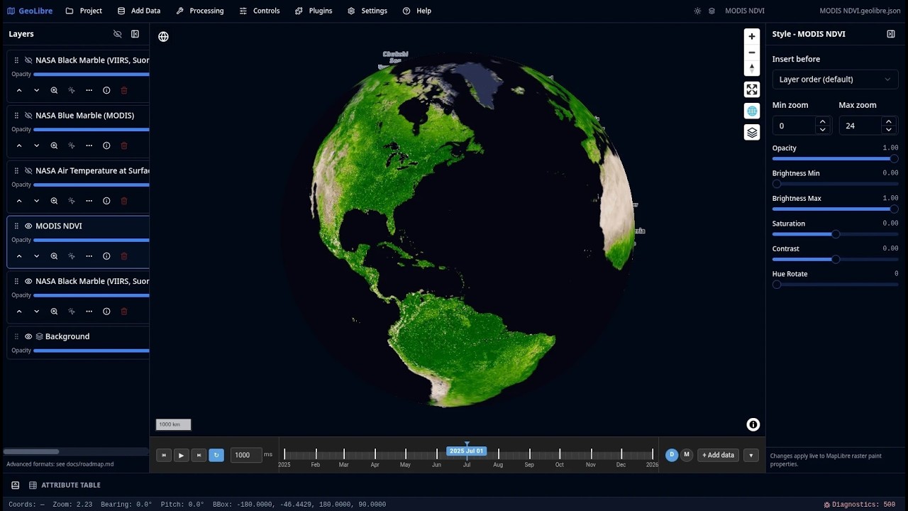This screenshot has height=511, width=908.
Task: Open more options for MODIS NDVI layer
Action: pos(89,256)
